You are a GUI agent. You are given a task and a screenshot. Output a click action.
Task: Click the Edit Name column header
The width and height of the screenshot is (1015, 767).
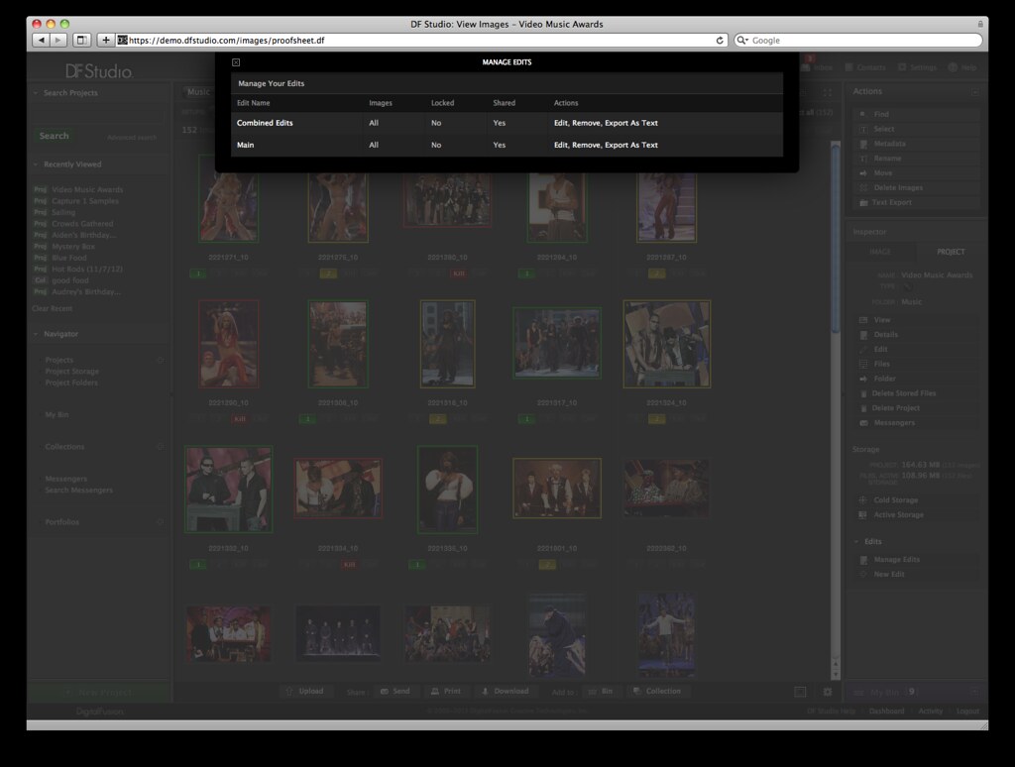pos(253,103)
